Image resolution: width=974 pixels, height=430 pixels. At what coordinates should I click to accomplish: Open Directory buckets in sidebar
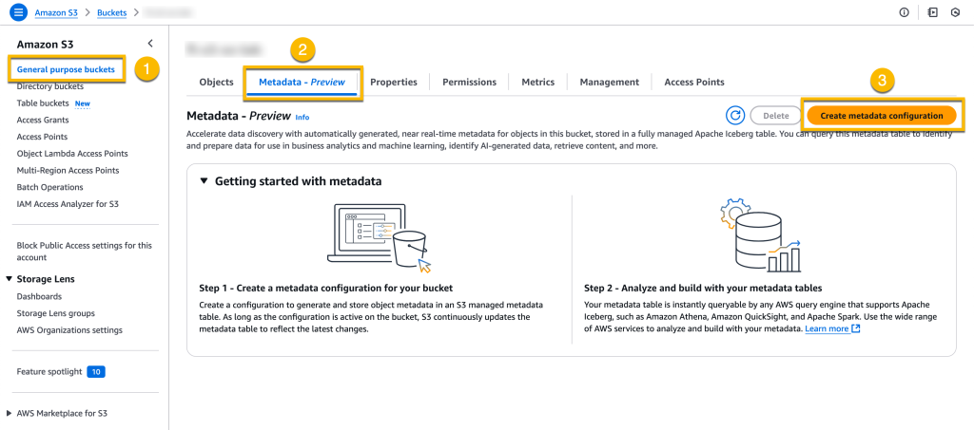pyautogui.click(x=50, y=86)
